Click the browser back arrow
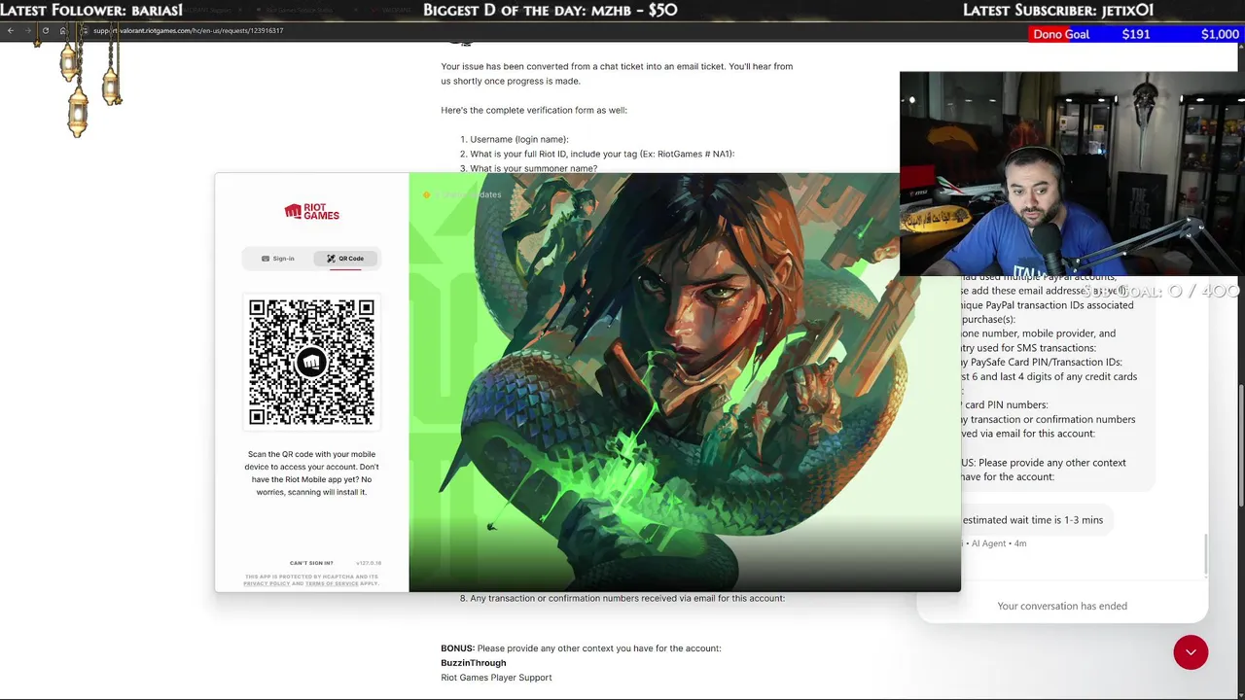Image resolution: width=1245 pixels, height=700 pixels. click(11, 30)
